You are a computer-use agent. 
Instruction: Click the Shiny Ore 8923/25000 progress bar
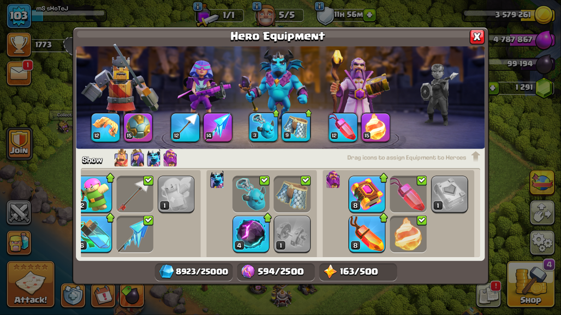pos(194,272)
